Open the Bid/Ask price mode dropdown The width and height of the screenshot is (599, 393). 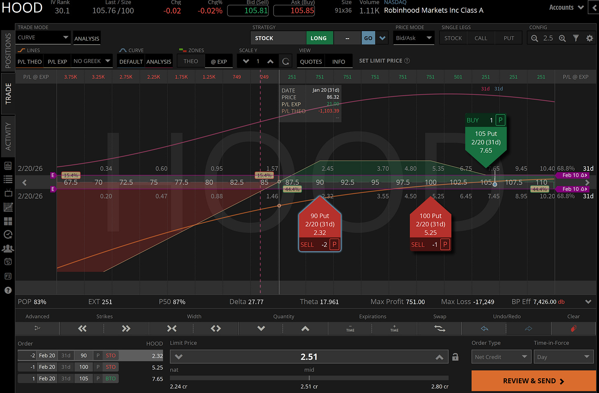(x=414, y=38)
